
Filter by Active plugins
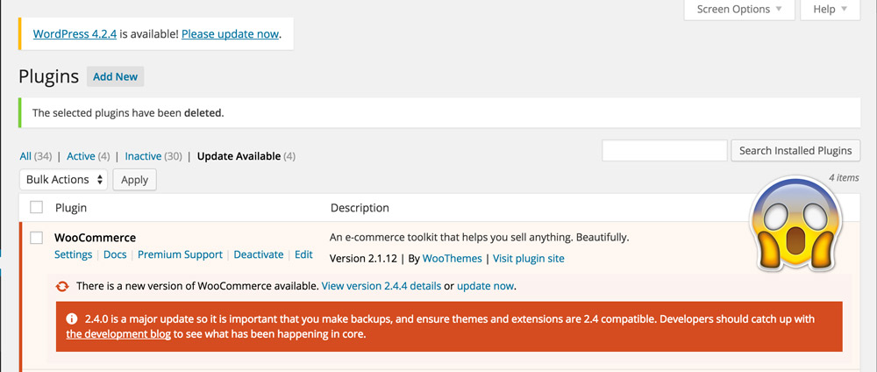click(x=81, y=156)
